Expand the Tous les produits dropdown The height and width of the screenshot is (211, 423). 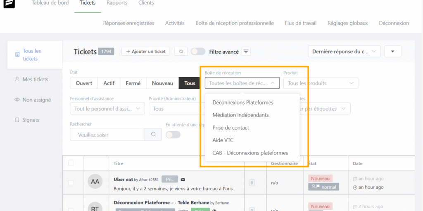pos(321,83)
